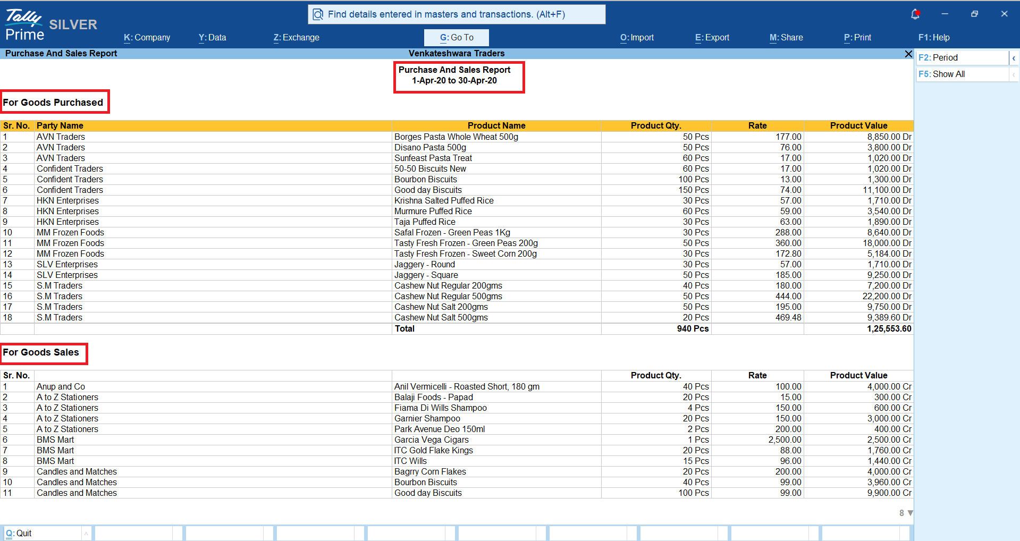
Task: Change period with F2: Period
Action: pos(963,58)
